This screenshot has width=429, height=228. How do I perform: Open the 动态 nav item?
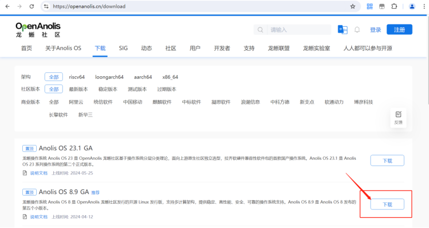[146, 48]
